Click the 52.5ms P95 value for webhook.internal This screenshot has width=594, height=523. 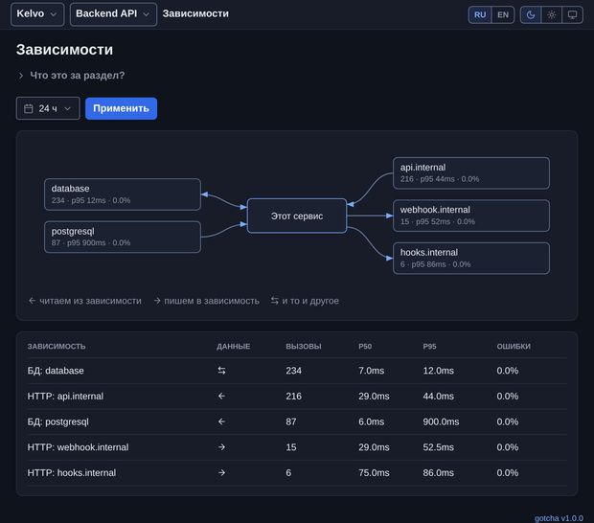pyautogui.click(x=438, y=447)
